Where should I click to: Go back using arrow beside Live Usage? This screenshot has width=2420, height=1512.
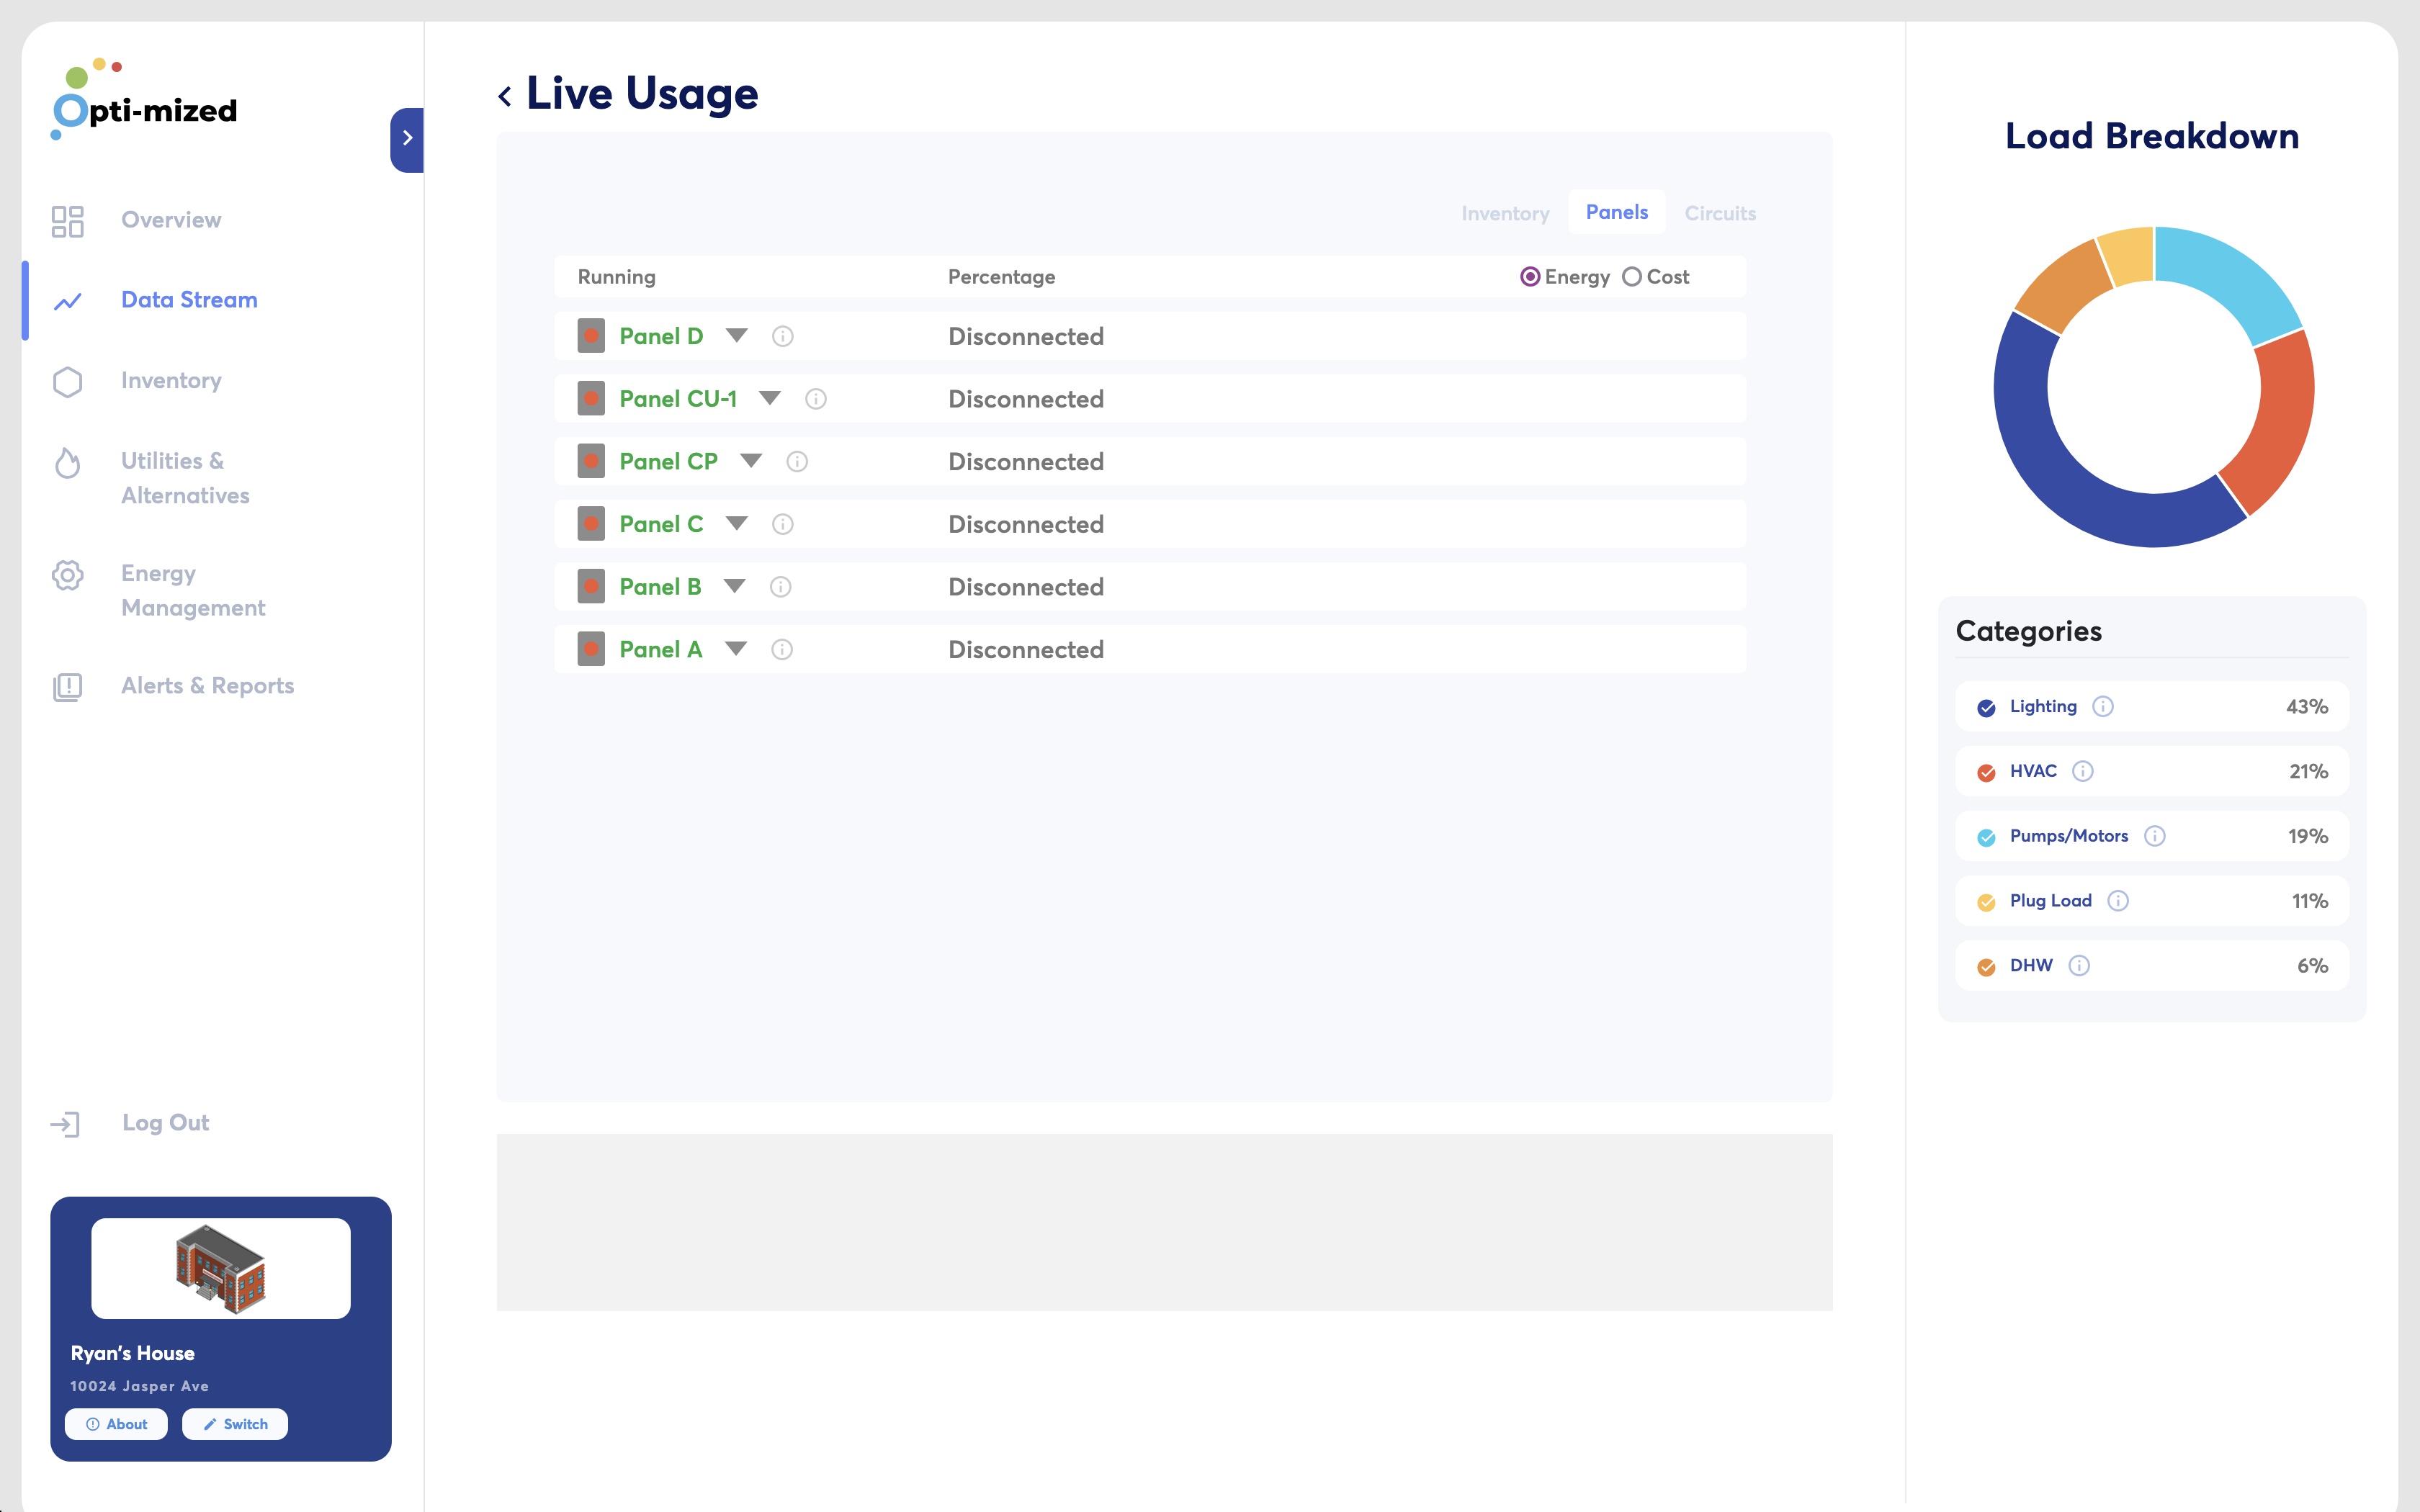505,96
